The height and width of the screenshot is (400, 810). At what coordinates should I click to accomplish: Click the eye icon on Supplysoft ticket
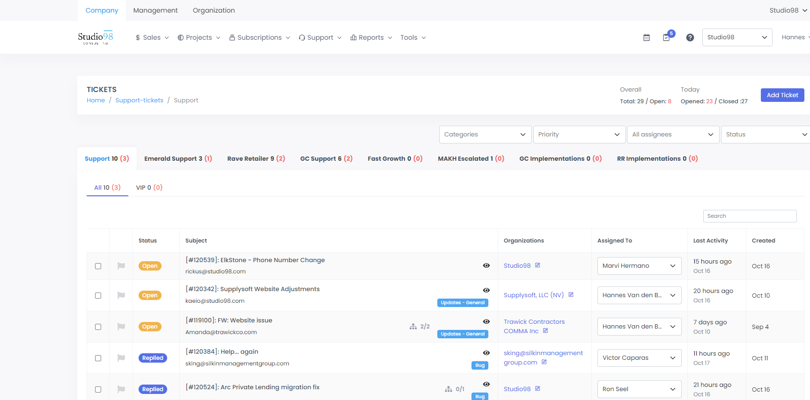tap(486, 290)
